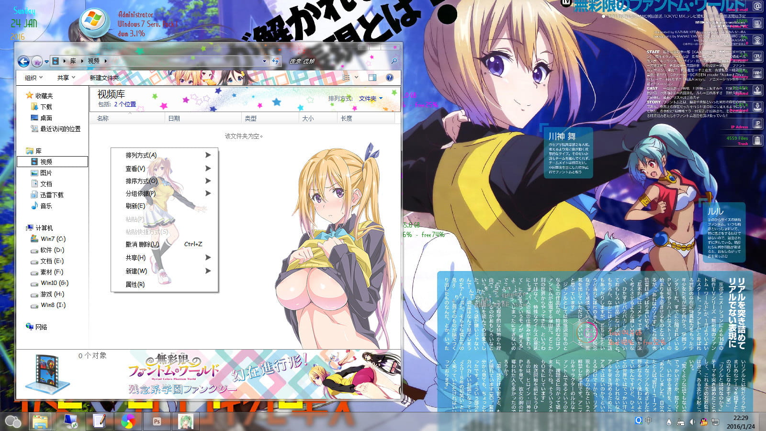Open the 排列方式(A) context submenu
This screenshot has width=766, height=431.
[x=165, y=155]
